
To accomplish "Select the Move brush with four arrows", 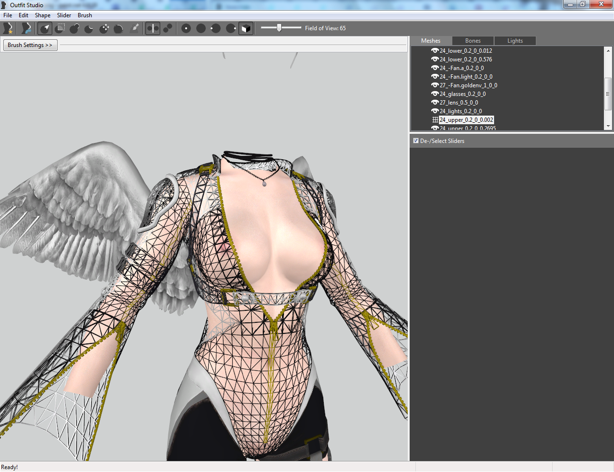I will tap(104, 28).
